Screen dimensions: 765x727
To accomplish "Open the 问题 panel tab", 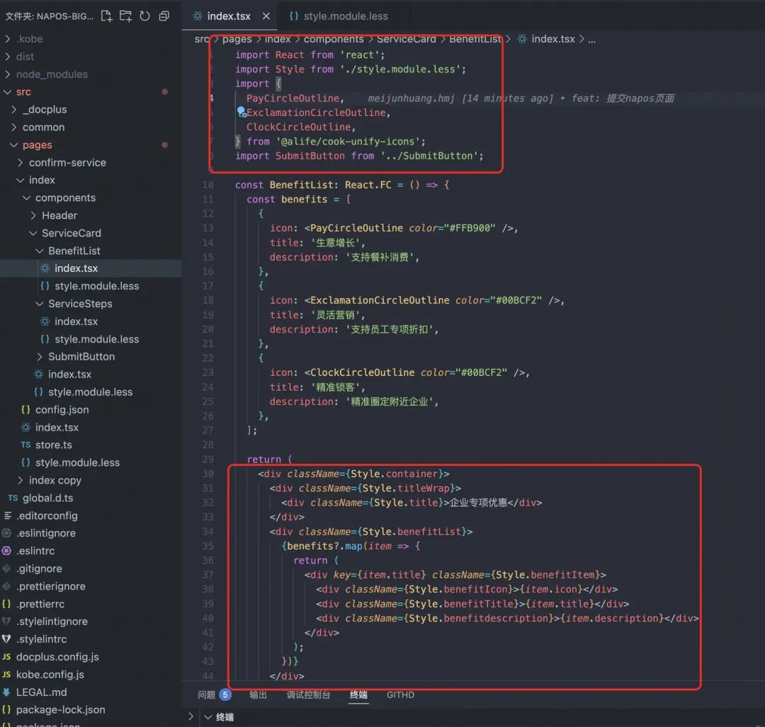I will click(x=207, y=694).
